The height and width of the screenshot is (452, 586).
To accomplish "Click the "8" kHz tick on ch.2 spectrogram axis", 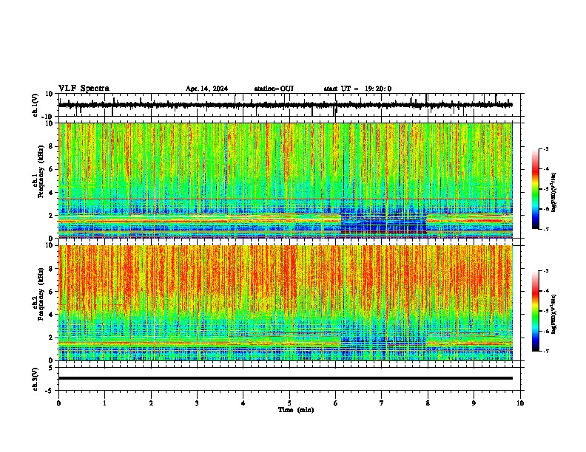I will coord(51,269).
